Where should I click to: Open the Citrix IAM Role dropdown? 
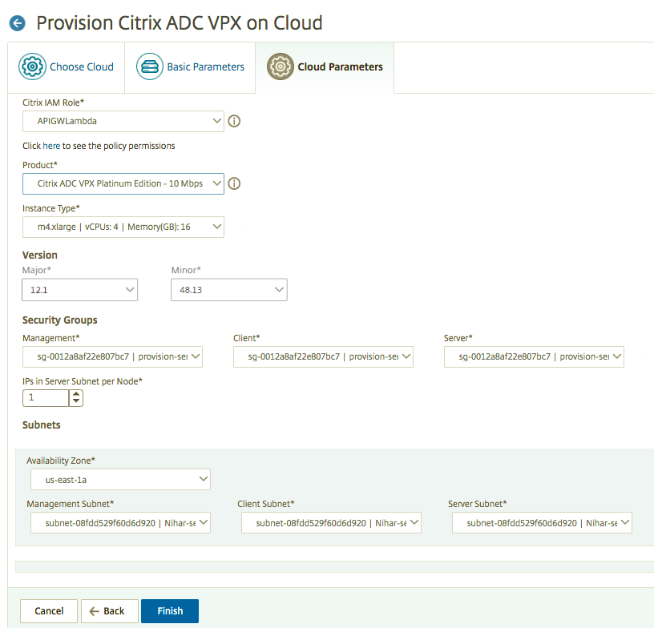coord(123,121)
